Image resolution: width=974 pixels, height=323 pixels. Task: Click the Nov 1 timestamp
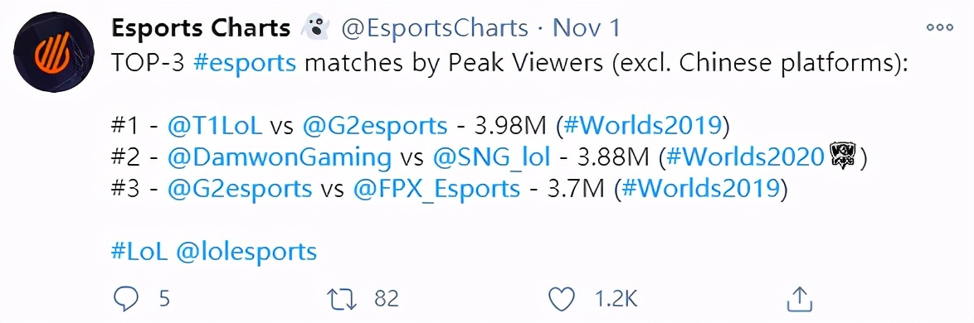(586, 28)
